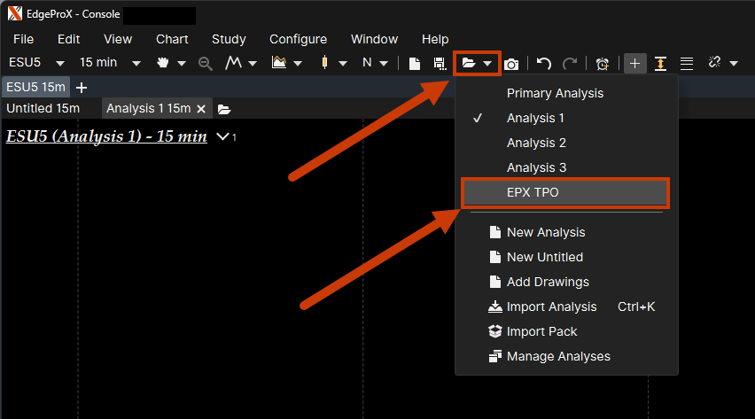Viewport: 755px width, 419px height.
Task: Open the Study menu
Action: coord(229,39)
